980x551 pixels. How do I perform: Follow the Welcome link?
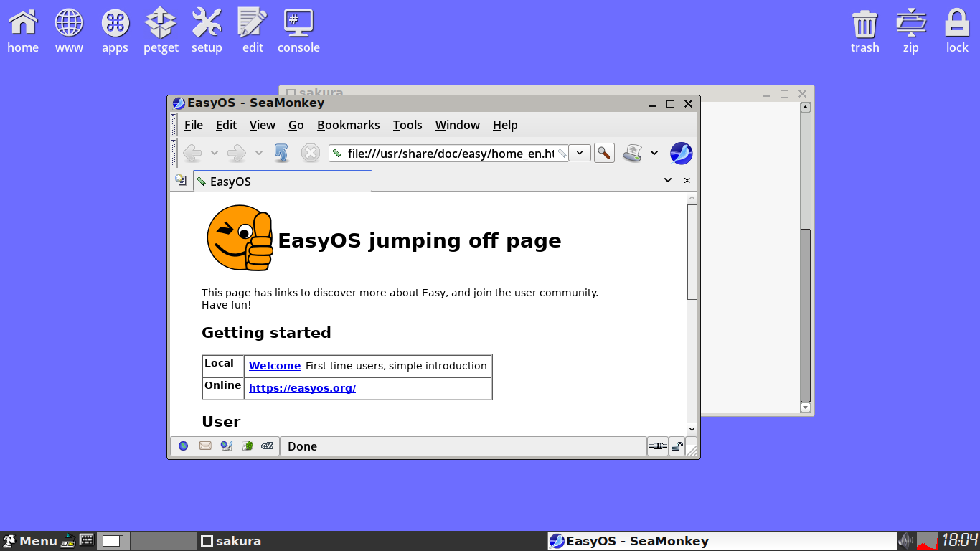(x=275, y=366)
